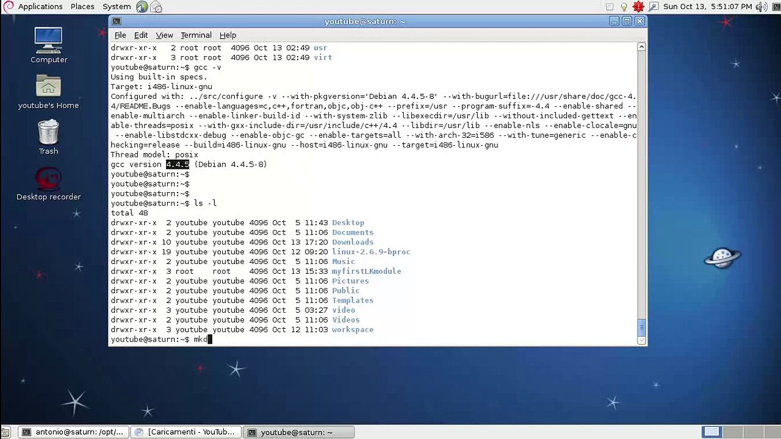
Task: Open the Terminal menu
Action: pyautogui.click(x=196, y=35)
